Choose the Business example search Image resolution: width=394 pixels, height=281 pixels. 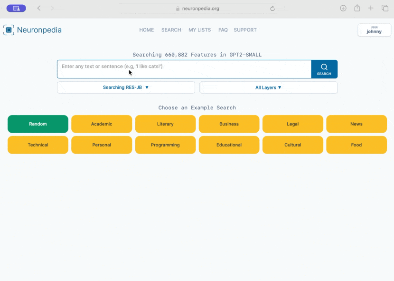point(229,124)
